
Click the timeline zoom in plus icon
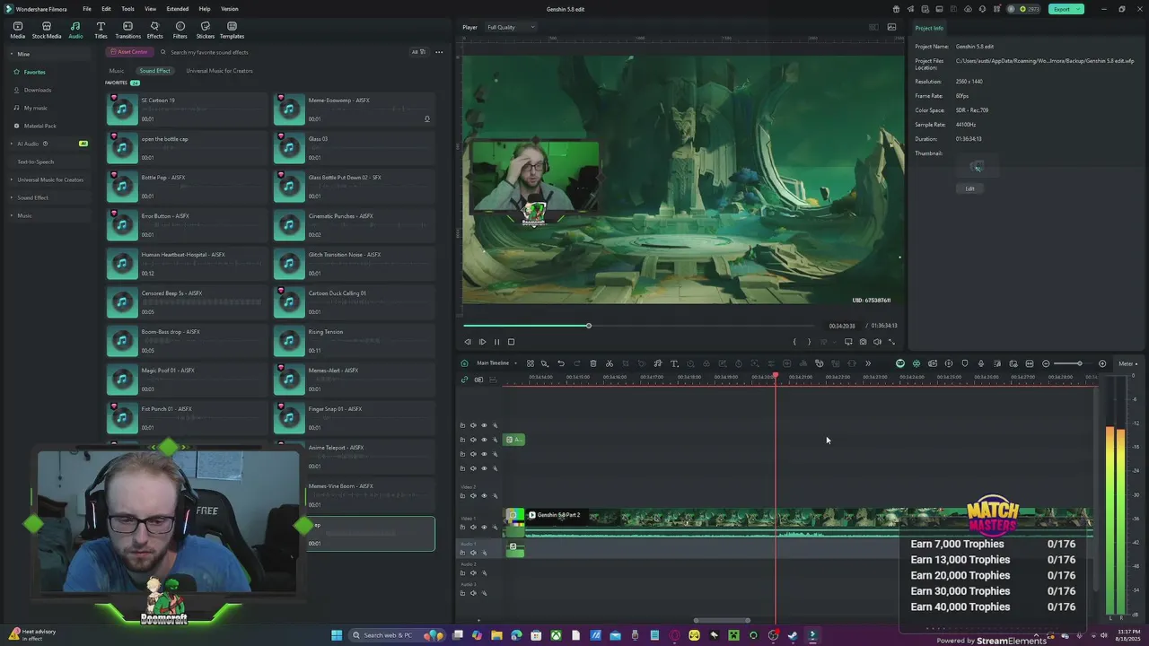coord(1102,363)
